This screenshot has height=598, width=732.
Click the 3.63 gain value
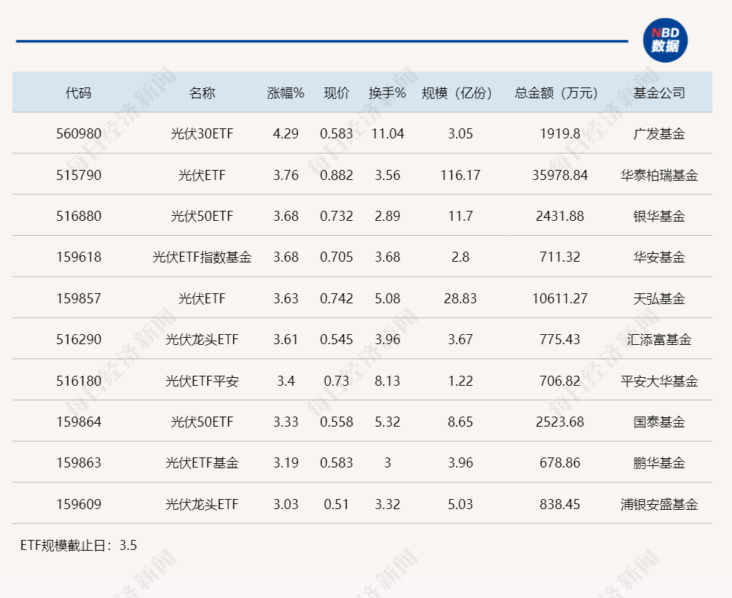click(x=286, y=298)
